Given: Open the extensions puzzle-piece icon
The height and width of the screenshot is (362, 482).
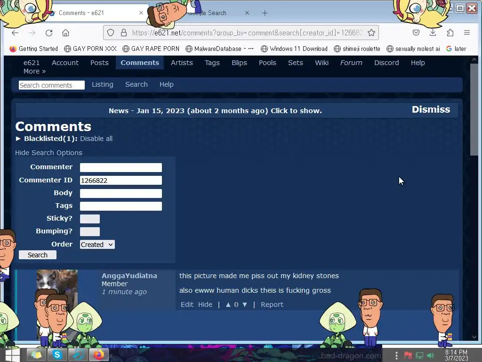Looking at the screenshot, I should 450,33.
